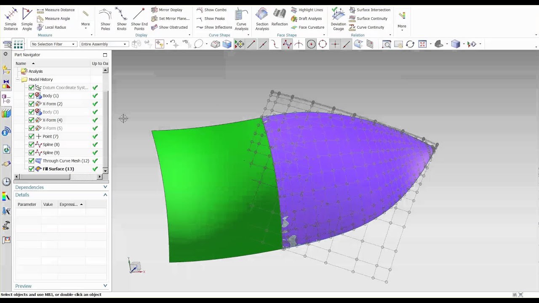
Task: Click Show Knots in Display group
Action: (122, 19)
